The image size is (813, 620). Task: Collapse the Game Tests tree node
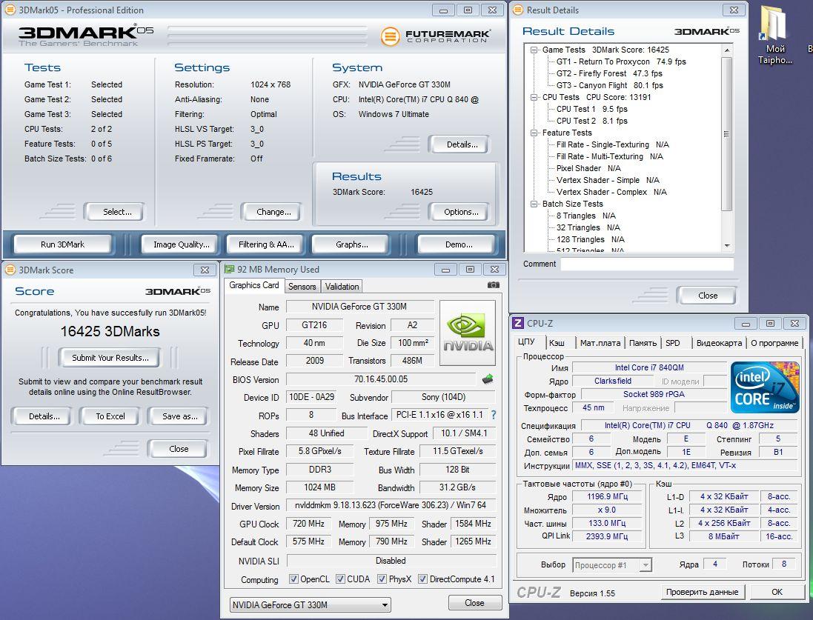pyautogui.click(x=534, y=50)
